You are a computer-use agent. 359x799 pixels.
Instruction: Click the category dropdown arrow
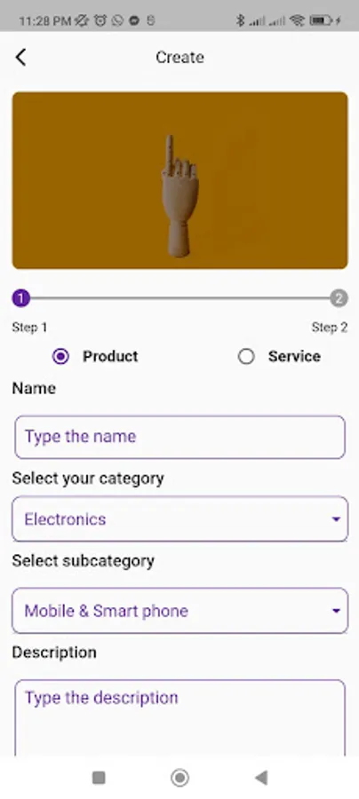point(336,519)
